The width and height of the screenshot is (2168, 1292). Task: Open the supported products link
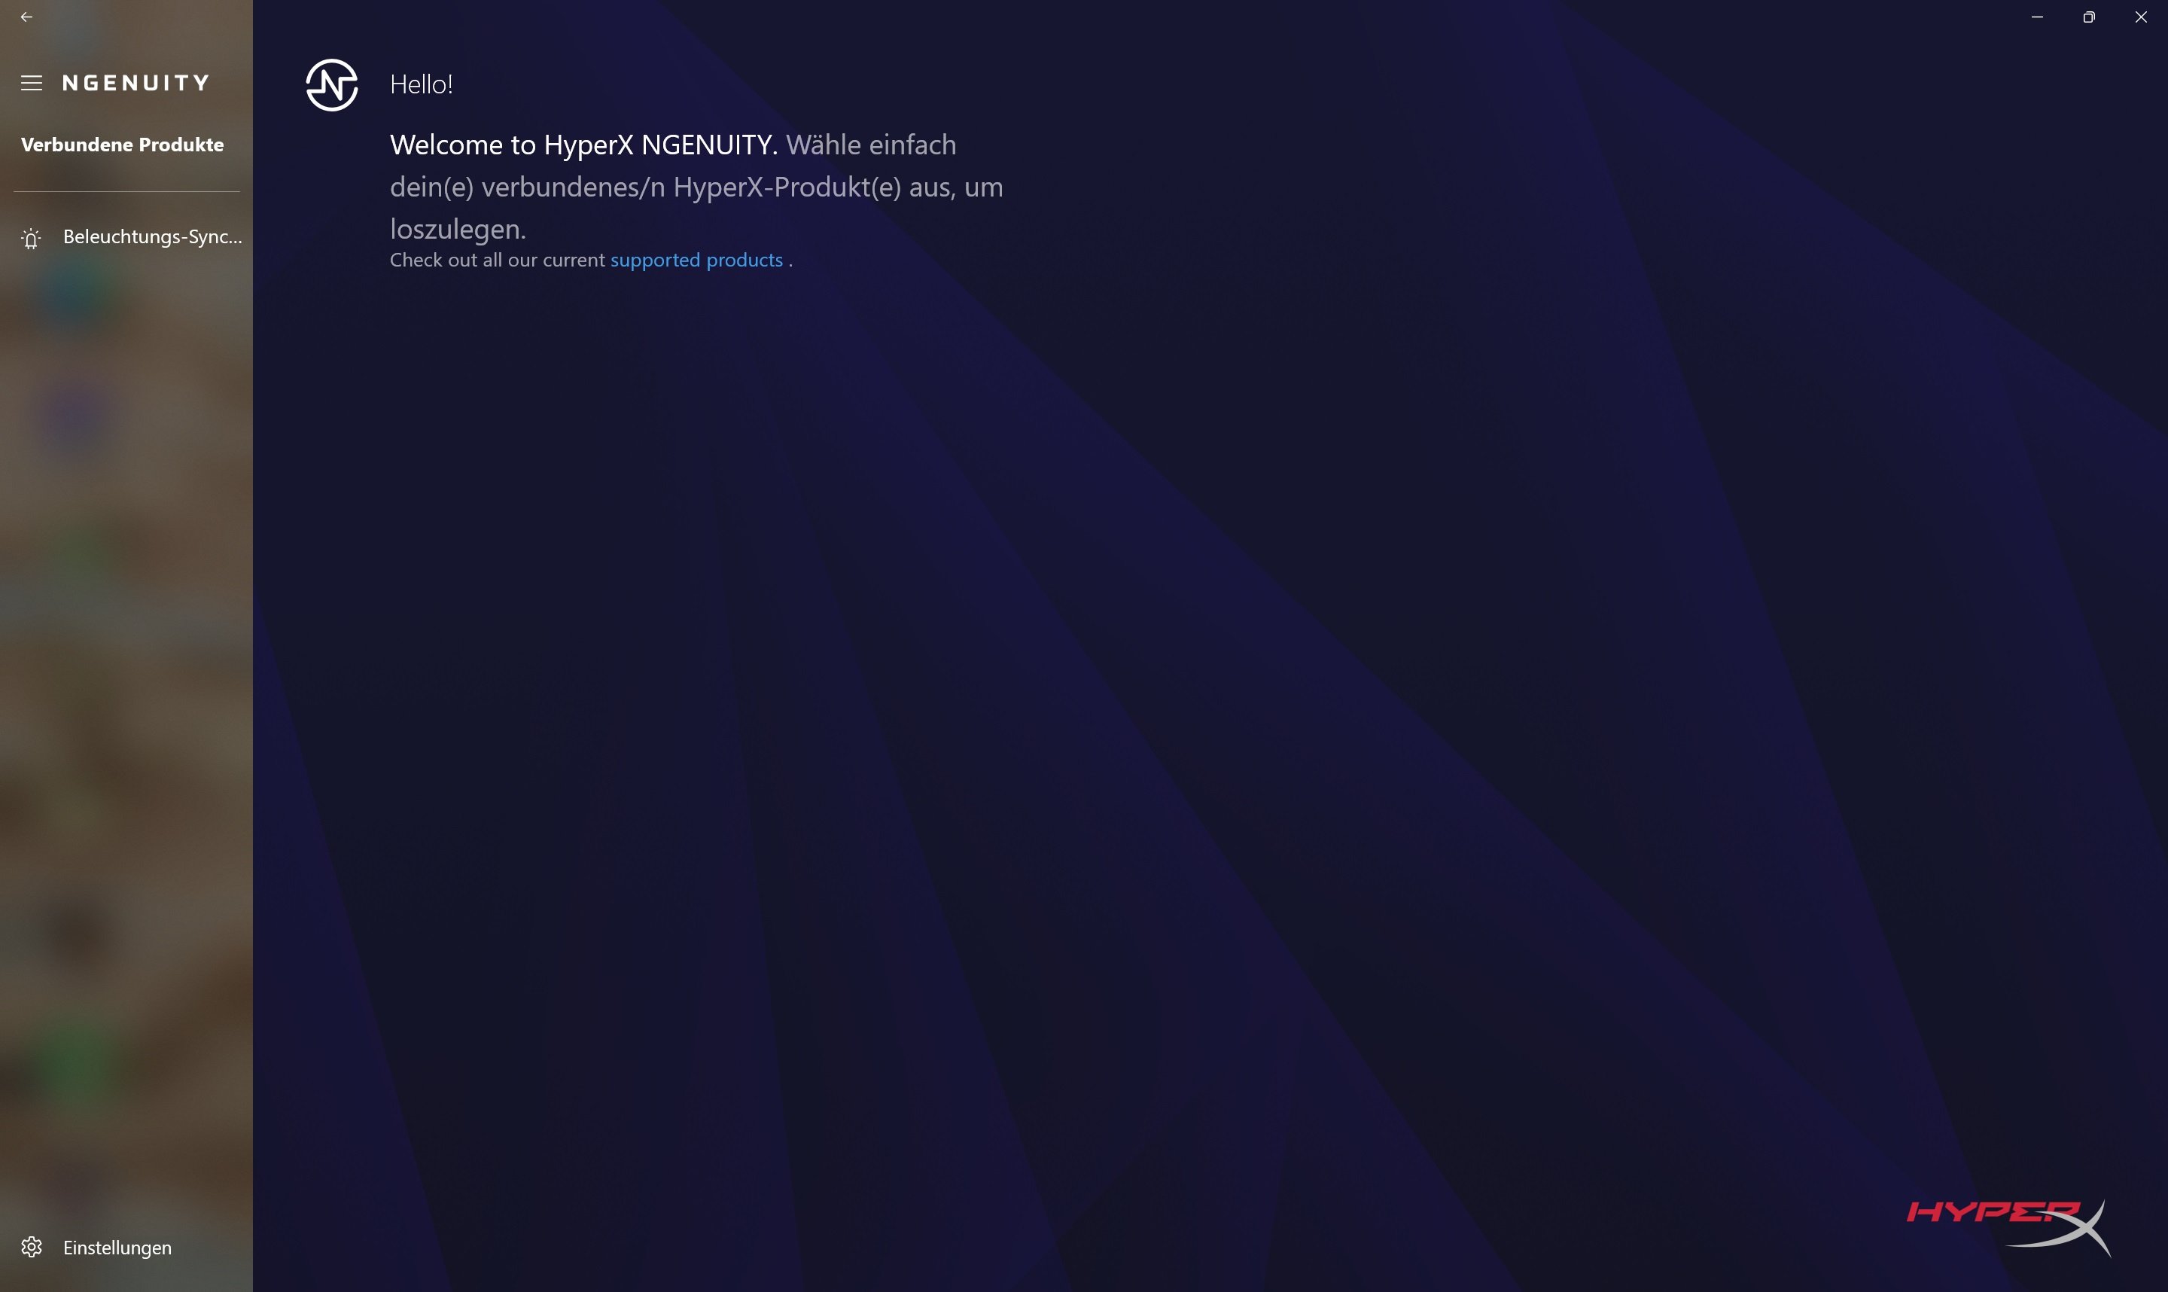point(696,261)
